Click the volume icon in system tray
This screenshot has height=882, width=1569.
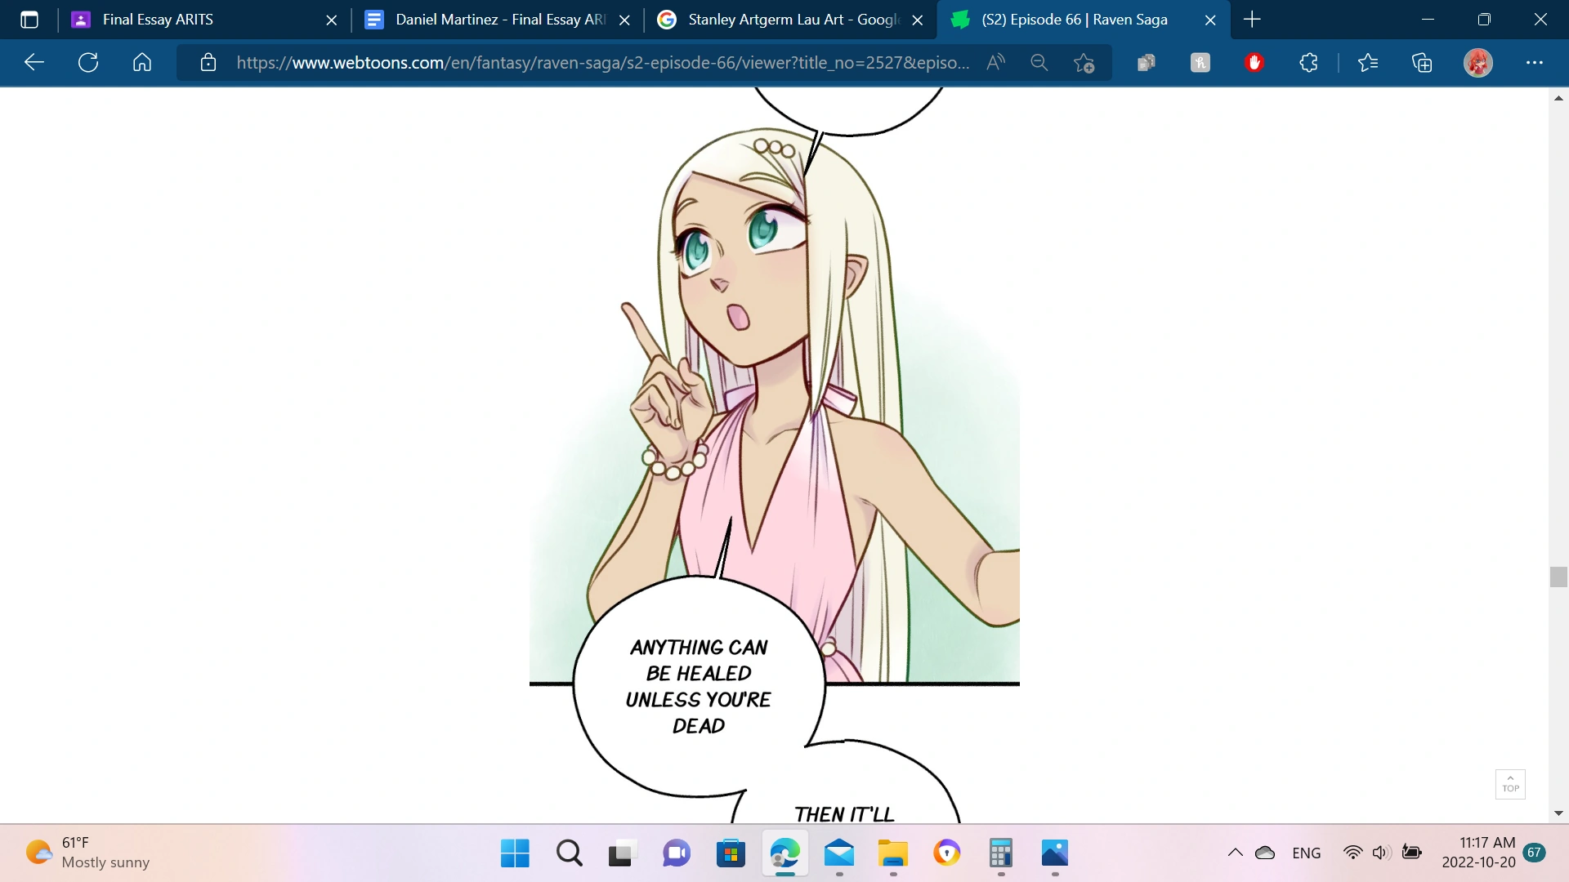pos(1381,853)
